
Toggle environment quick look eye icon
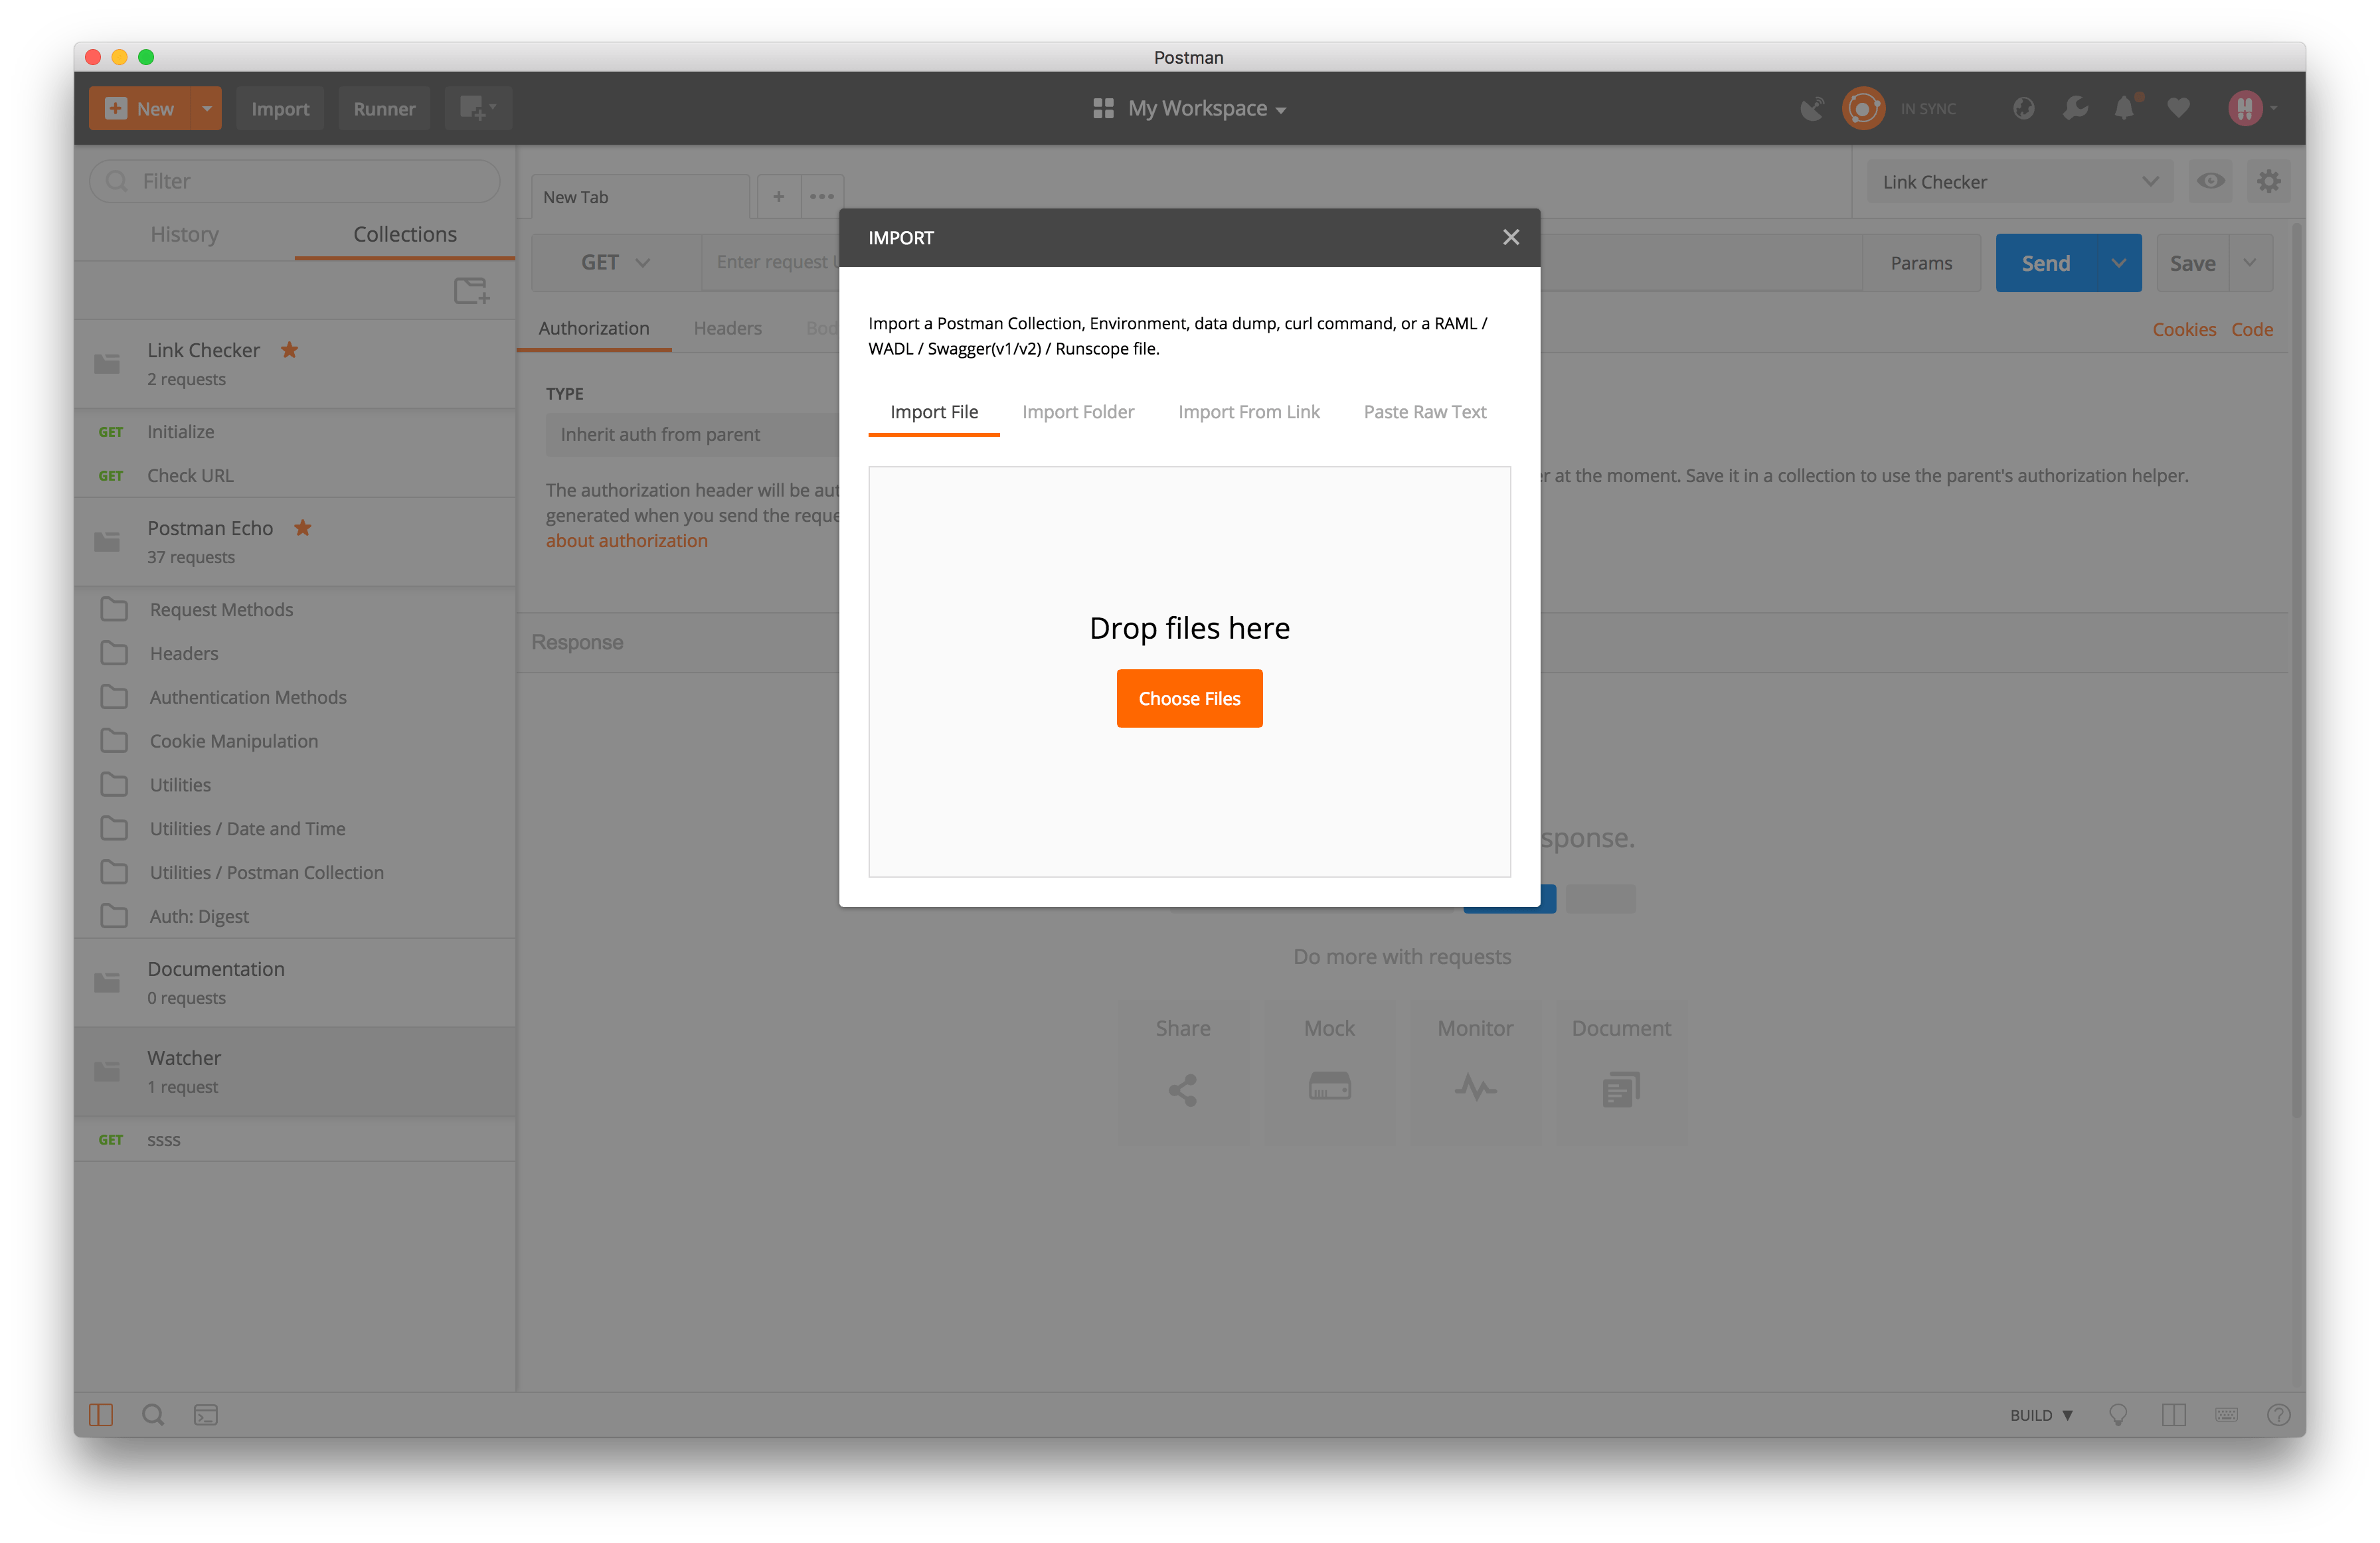(x=2210, y=181)
